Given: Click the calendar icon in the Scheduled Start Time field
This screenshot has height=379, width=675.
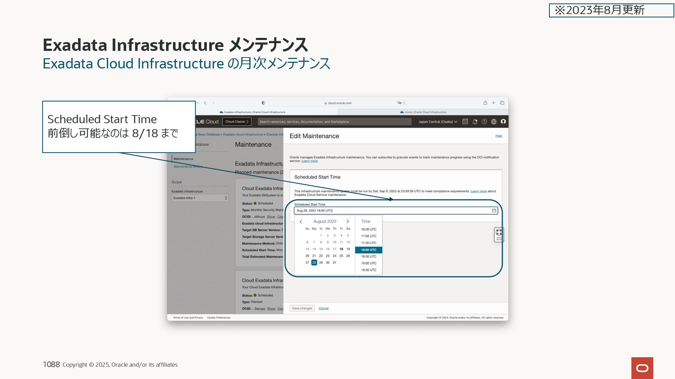Looking at the screenshot, I should [494, 211].
